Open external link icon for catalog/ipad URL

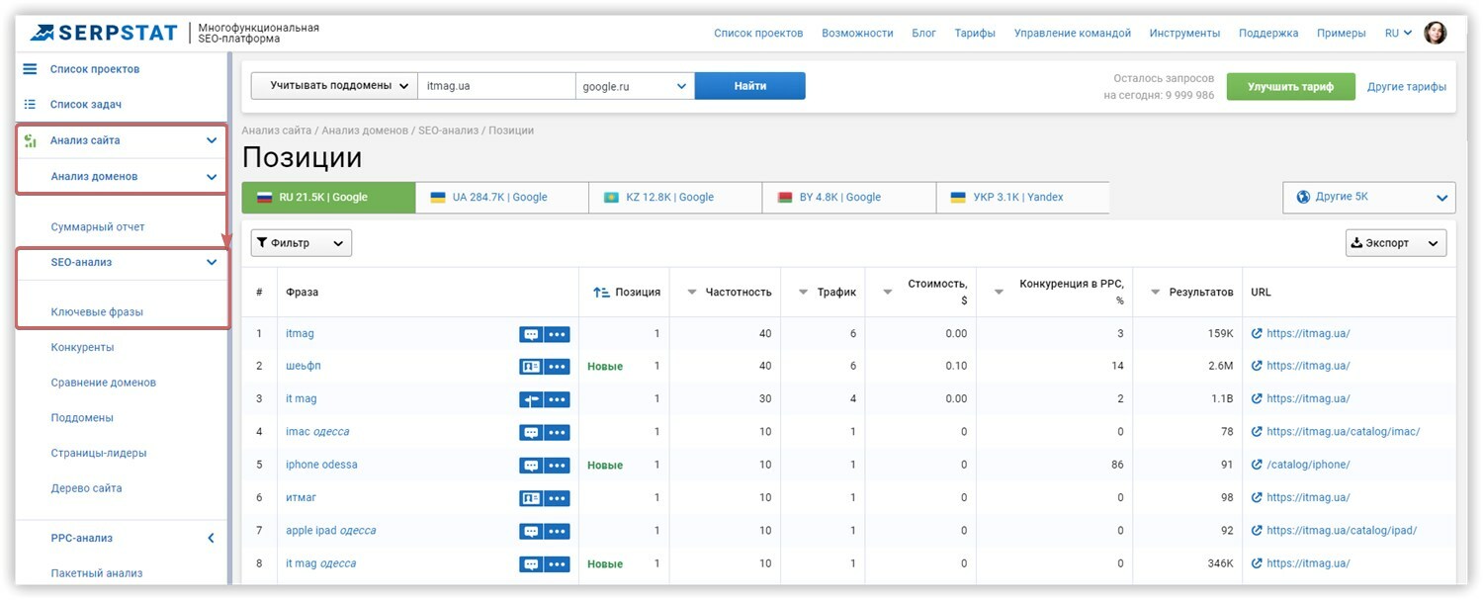point(1257,531)
